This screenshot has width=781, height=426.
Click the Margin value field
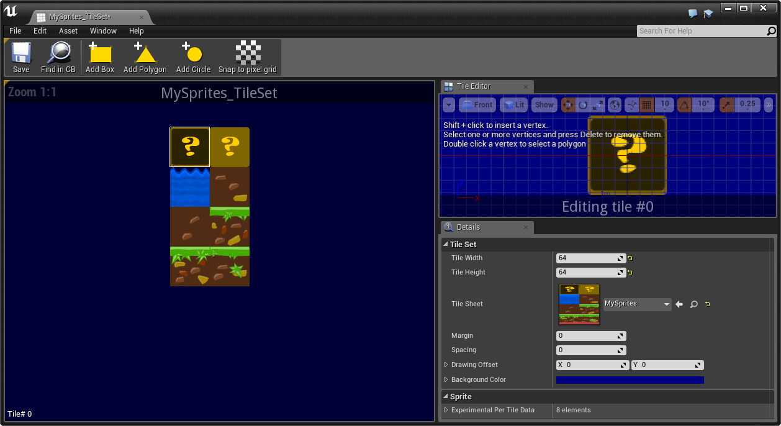tap(591, 335)
